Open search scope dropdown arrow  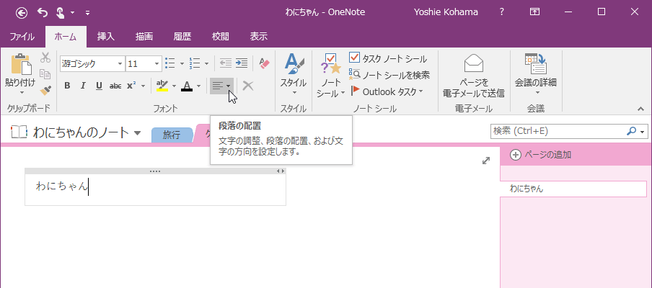coord(643,132)
